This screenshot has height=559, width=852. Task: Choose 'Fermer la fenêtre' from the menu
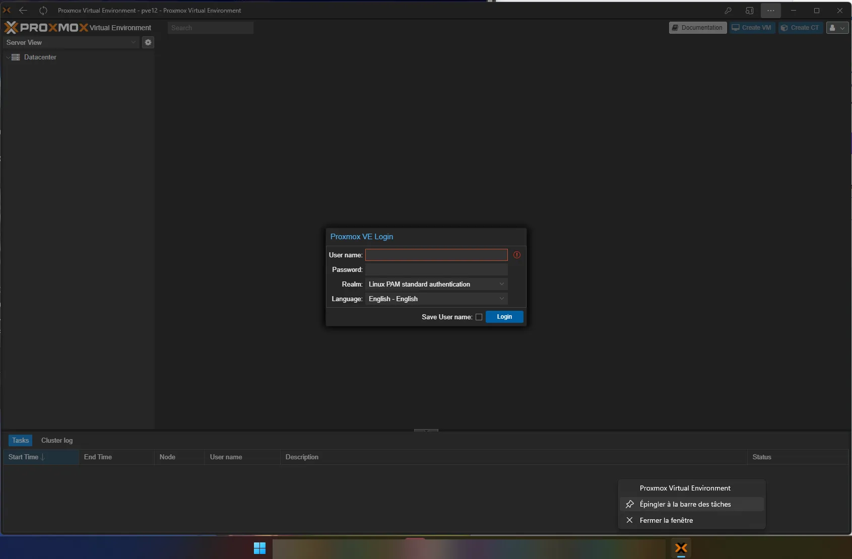[666, 520]
